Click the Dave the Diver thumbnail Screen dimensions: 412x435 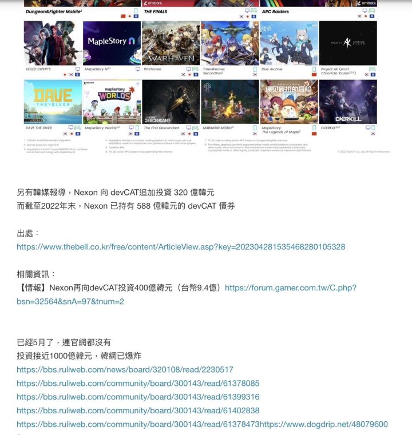click(x=53, y=102)
